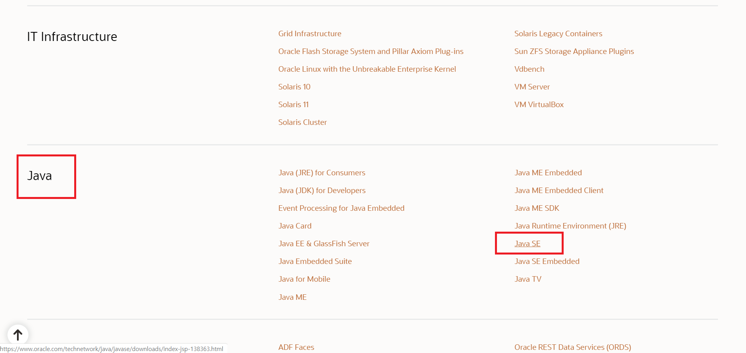Open Oracle REST Data Services (ORDS)

(573, 347)
